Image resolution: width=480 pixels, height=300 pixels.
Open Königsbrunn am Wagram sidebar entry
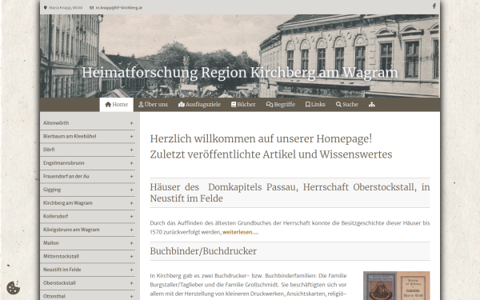click(71, 230)
